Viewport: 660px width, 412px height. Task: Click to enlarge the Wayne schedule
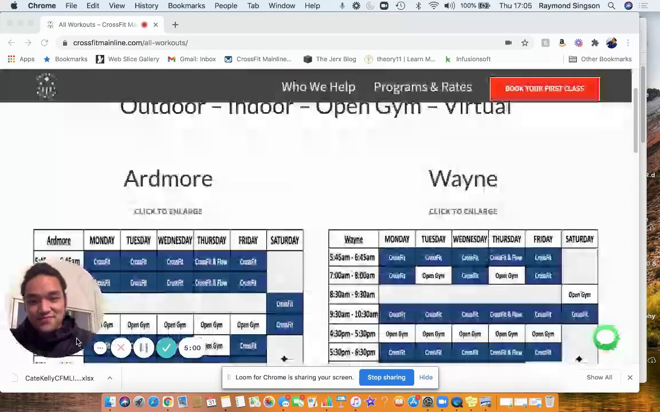pyautogui.click(x=463, y=211)
